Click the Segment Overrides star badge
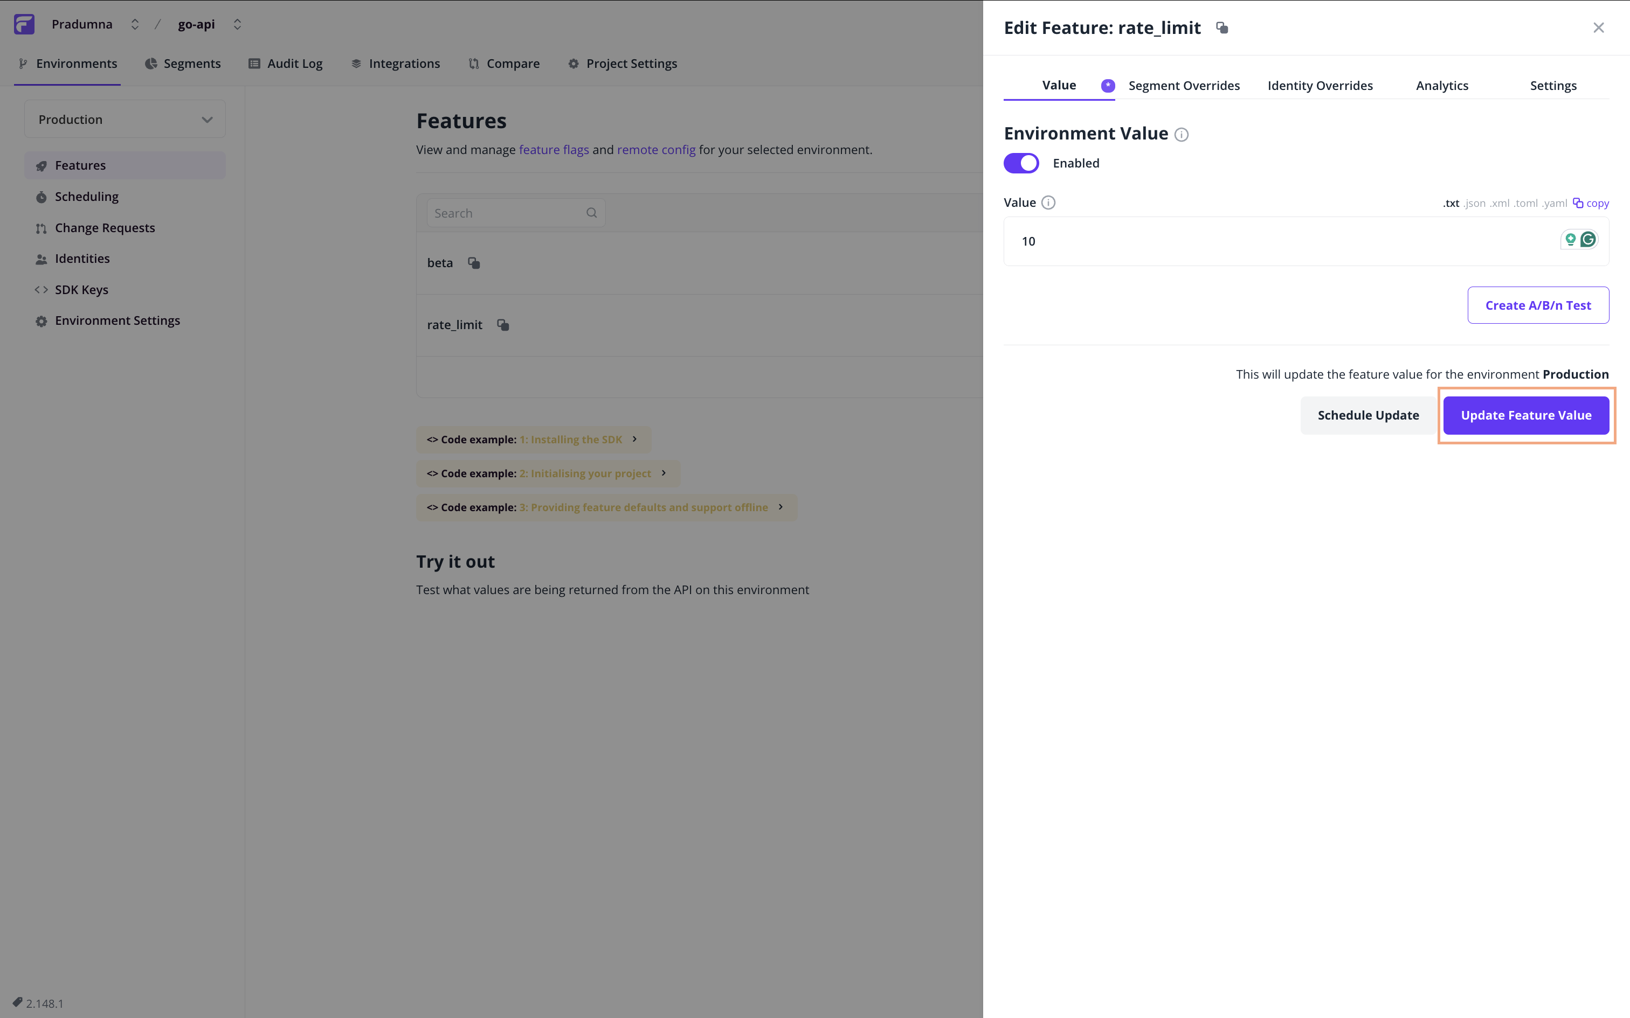The height and width of the screenshot is (1018, 1630). 1108,86
